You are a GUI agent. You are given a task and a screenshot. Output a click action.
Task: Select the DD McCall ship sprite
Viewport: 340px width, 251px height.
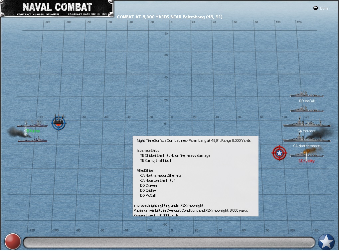(307, 94)
